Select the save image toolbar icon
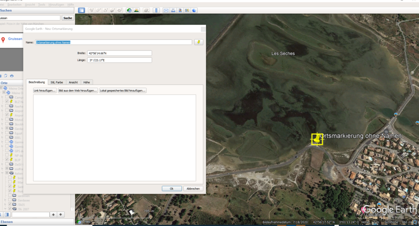 180,10
